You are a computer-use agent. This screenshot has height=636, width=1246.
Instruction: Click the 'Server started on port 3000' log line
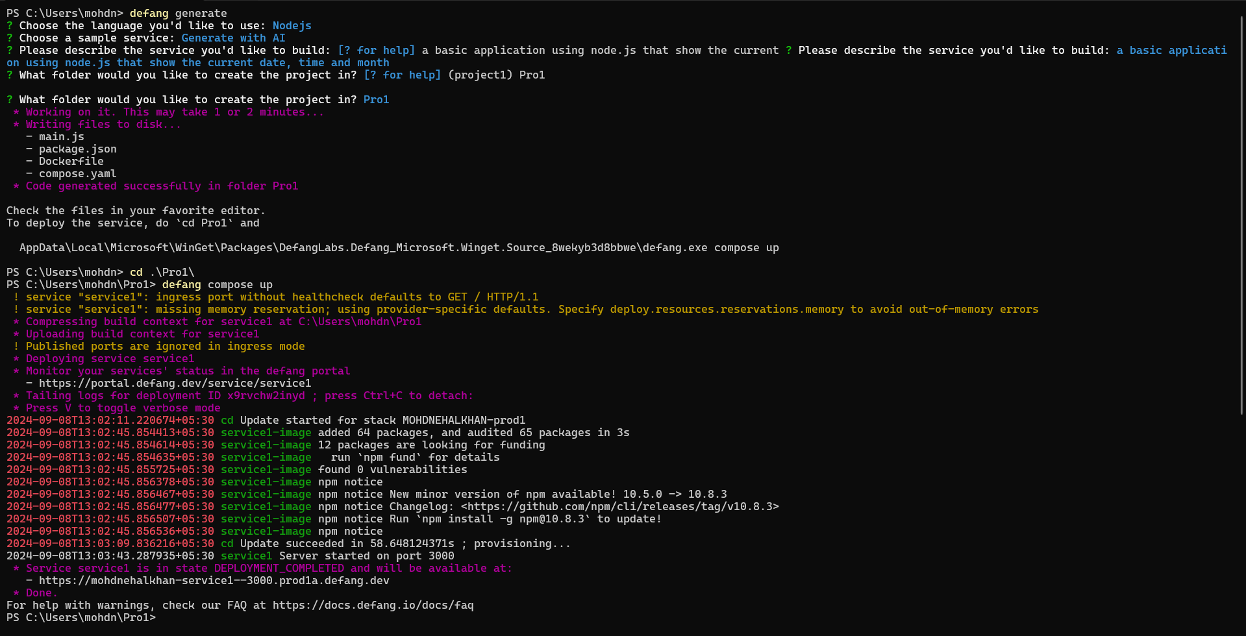coord(367,556)
